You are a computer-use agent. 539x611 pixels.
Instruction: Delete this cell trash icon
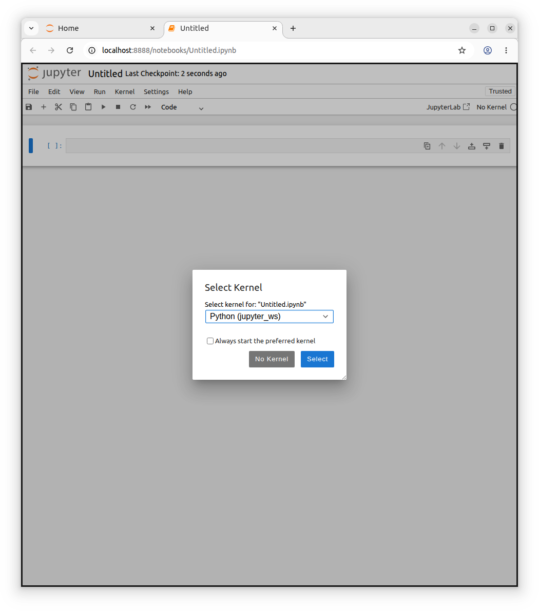(x=501, y=146)
